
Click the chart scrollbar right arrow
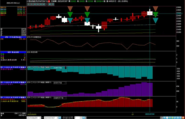pyautogui.click(x=162, y=118)
